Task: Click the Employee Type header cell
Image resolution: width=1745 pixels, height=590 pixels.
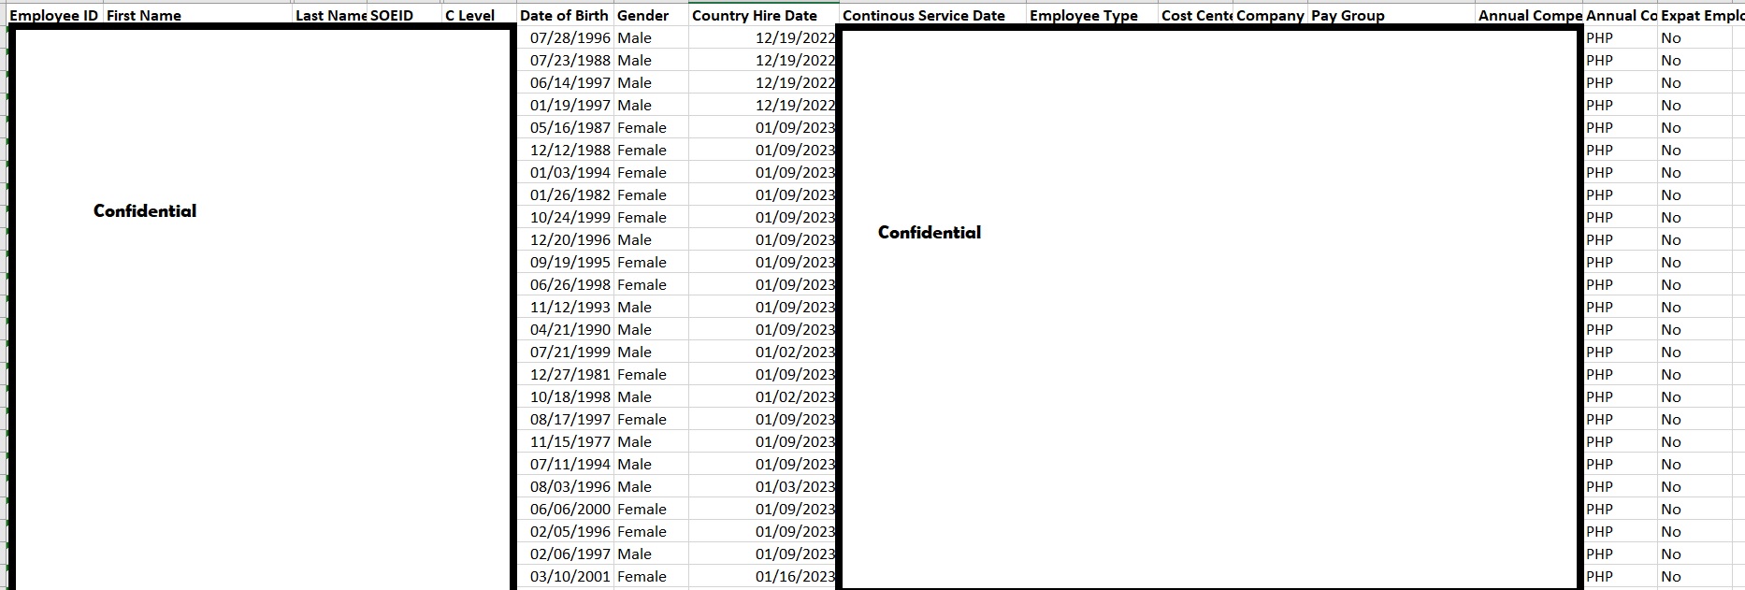Action: 1084,15
